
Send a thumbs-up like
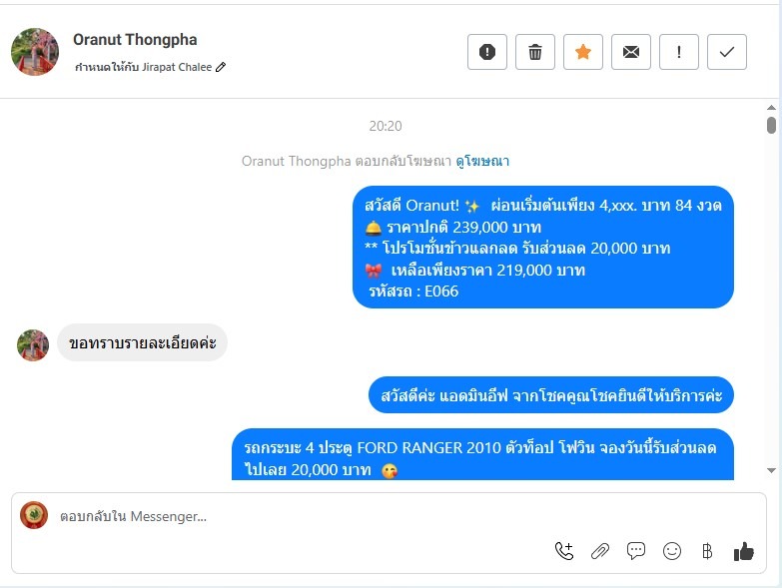click(x=744, y=551)
